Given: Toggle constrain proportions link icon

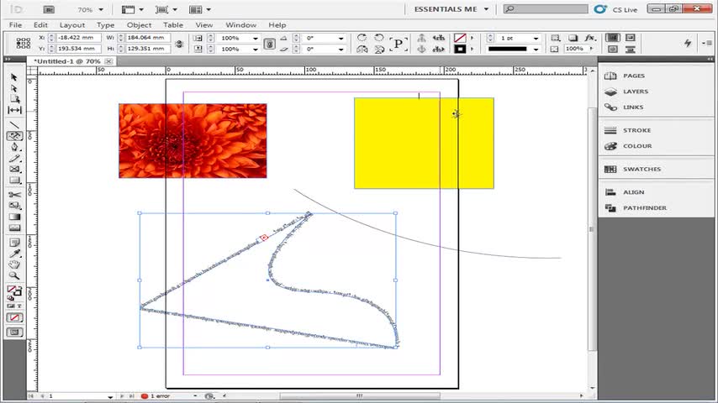Looking at the screenshot, I should click(179, 44).
